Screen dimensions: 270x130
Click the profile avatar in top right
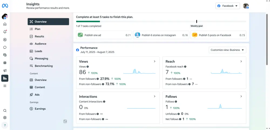[246, 6]
